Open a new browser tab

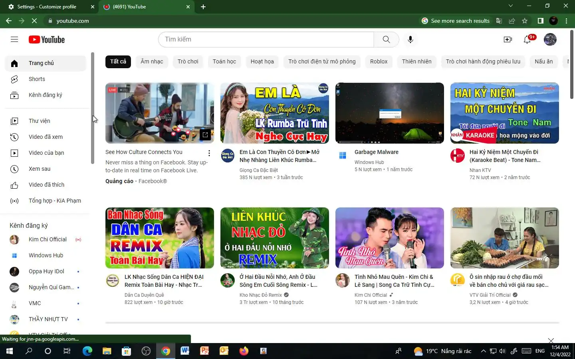click(x=203, y=7)
